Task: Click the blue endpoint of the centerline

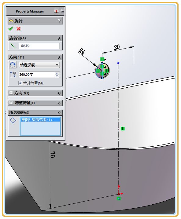Action: point(118,63)
